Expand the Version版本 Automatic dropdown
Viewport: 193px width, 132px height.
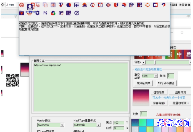tap(62, 125)
